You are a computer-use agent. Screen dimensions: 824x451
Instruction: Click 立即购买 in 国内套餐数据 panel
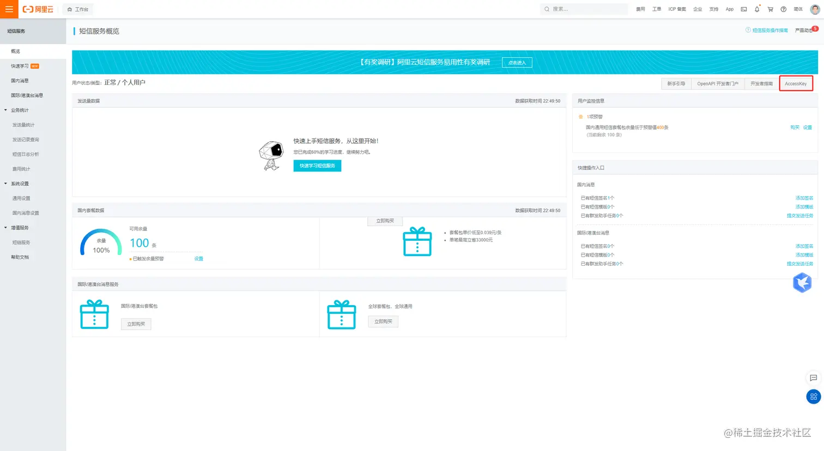385,221
